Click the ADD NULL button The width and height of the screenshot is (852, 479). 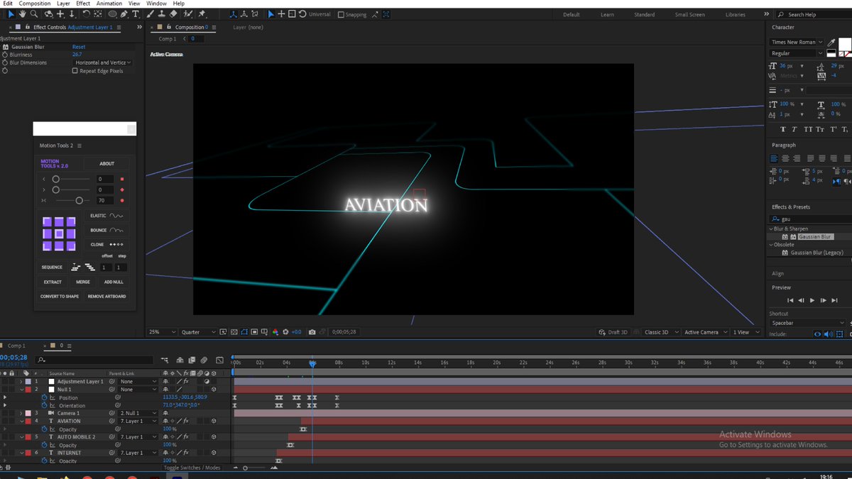[114, 282]
